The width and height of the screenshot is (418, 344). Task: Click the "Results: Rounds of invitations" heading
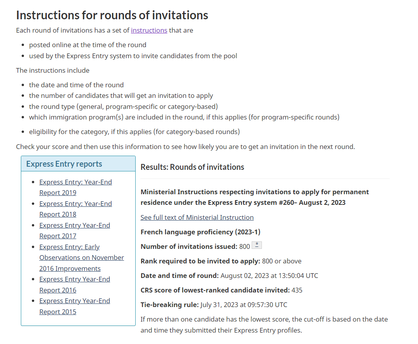pyautogui.click(x=192, y=167)
